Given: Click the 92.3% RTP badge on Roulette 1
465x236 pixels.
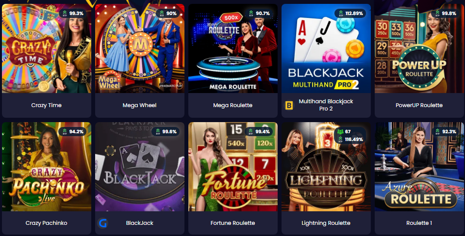Looking at the screenshot, I should pyautogui.click(x=446, y=131).
